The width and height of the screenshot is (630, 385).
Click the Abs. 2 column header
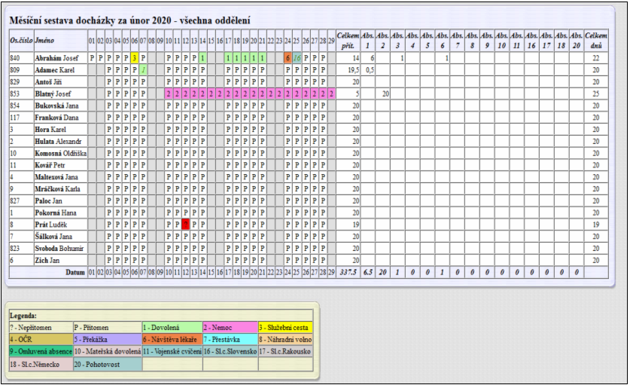(x=382, y=40)
